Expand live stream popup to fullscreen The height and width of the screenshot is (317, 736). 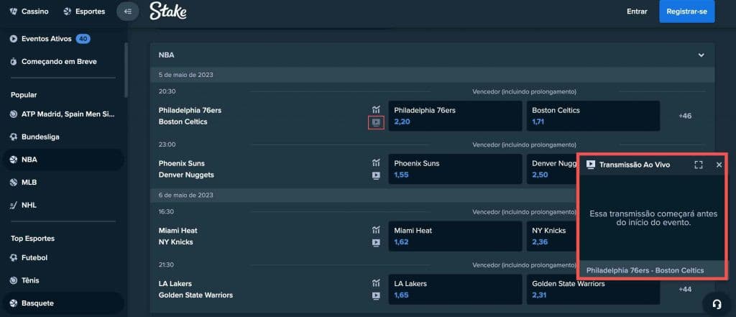click(699, 165)
